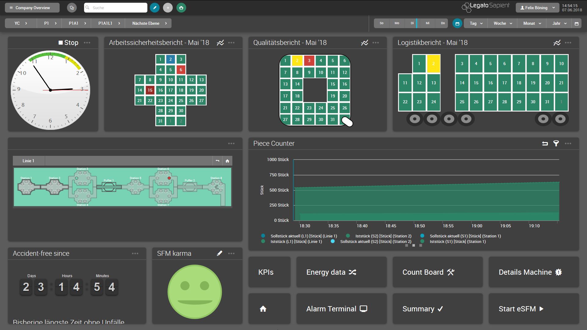Open the Company Overview hamburger menu

(32, 8)
